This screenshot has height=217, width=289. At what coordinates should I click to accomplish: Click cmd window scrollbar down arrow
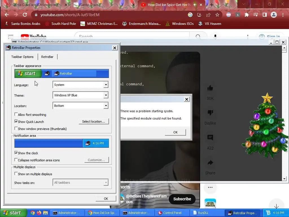[284, 179]
